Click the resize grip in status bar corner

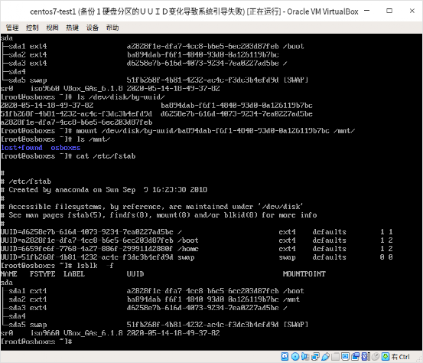(x=419, y=359)
